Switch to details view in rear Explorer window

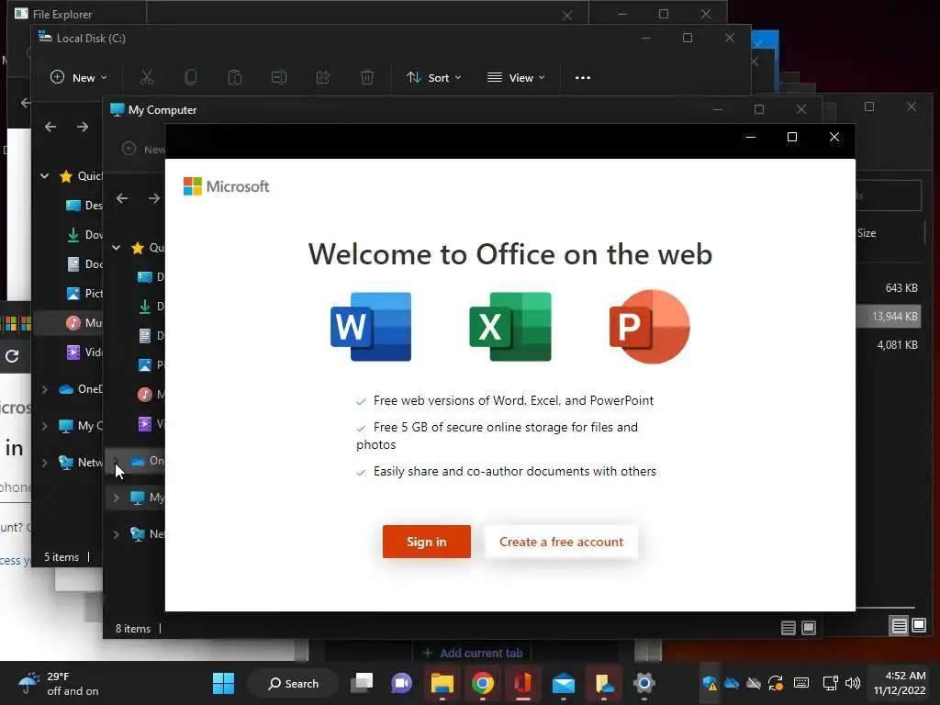(900, 626)
